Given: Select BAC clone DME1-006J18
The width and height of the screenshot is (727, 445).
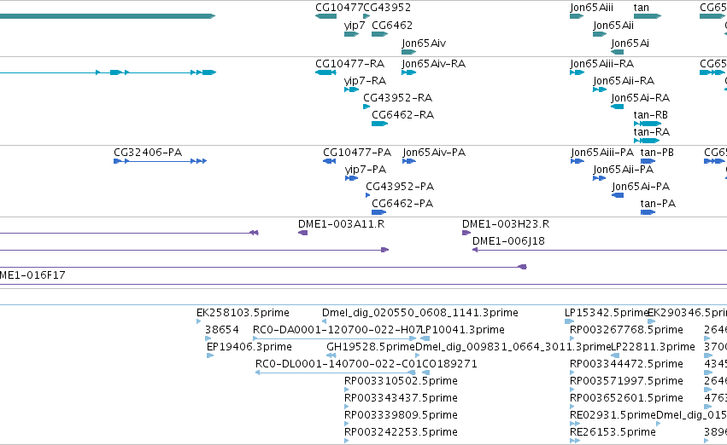Looking at the screenshot, I should [x=508, y=241].
